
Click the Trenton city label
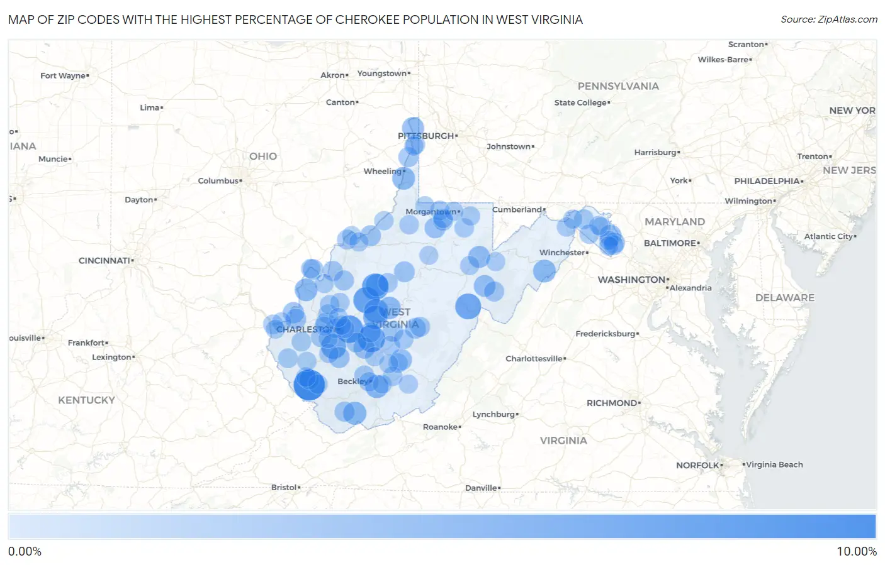tap(813, 156)
